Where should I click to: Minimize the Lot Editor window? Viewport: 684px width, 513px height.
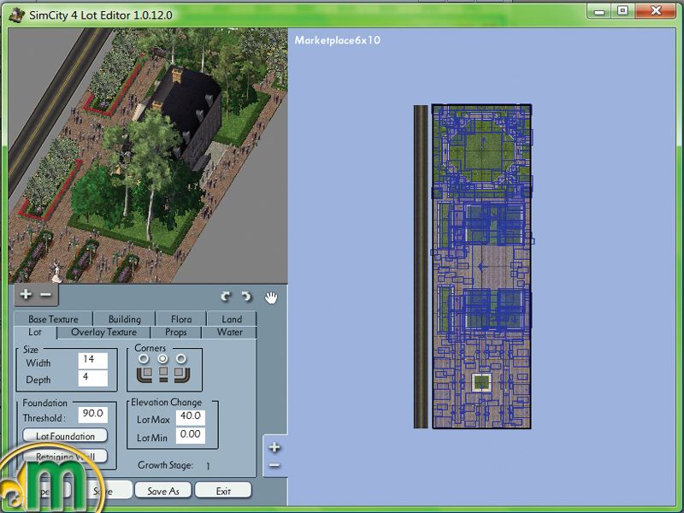(600, 11)
